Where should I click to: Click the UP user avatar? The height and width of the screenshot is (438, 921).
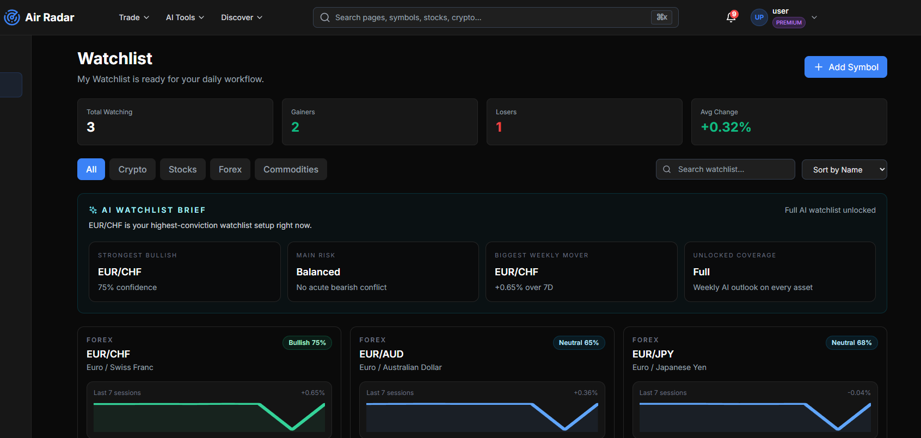click(x=759, y=17)
